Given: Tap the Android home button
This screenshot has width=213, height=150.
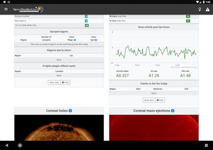Looking at the screenshot, I should (20, 145).
